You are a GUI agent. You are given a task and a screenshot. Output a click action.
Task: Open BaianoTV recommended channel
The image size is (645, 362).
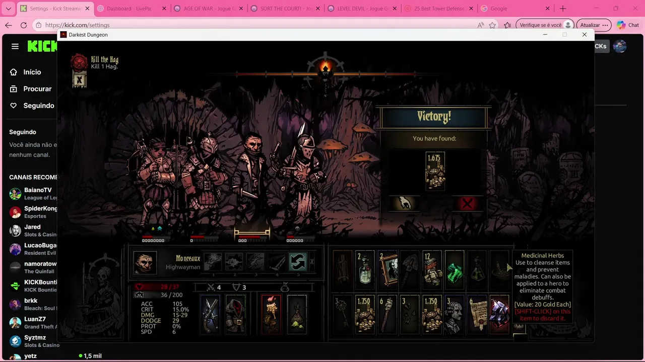(x=33, y=194)
